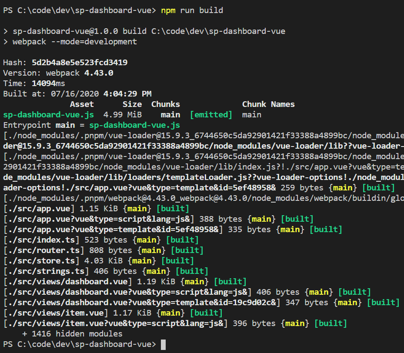Click the '+ 1416 hidden modules' text
Screen dimensions: 404x353
(72, 334)
